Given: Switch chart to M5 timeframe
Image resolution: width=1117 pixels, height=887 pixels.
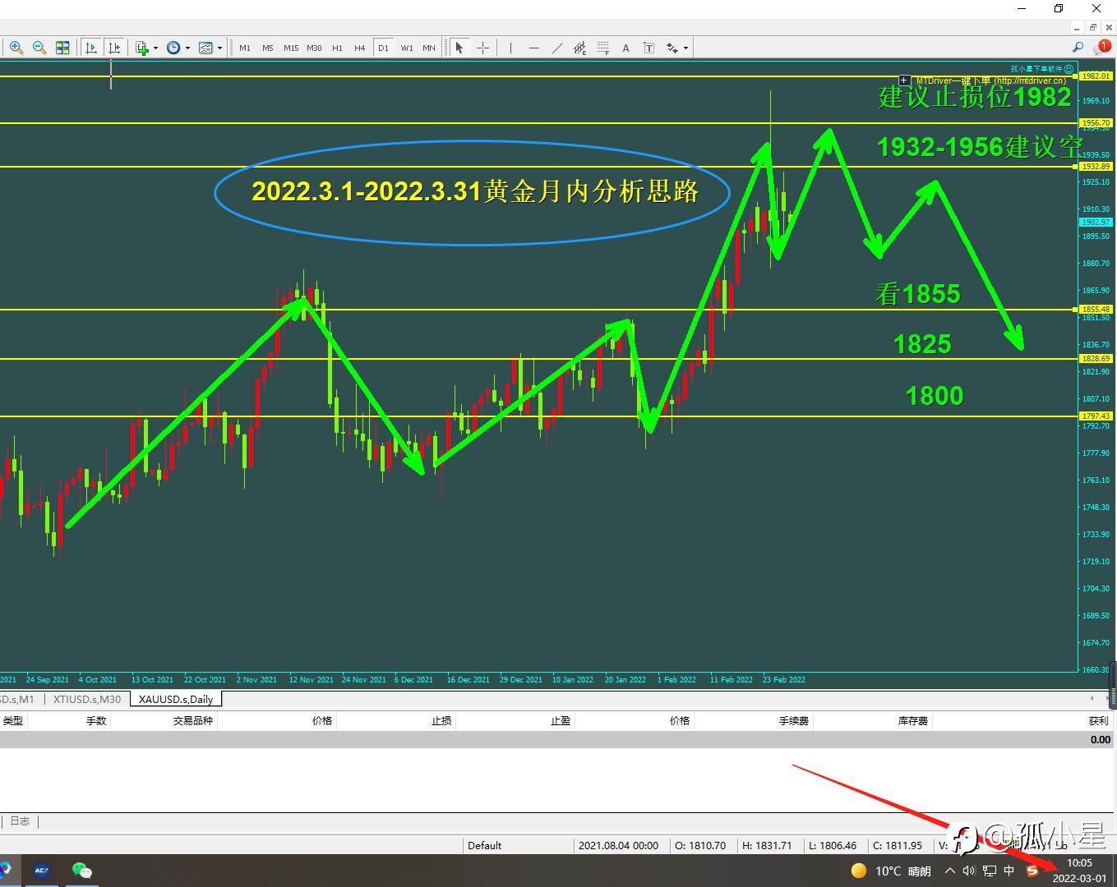Looking at the screenshot, I should click(x=268, y=48).
